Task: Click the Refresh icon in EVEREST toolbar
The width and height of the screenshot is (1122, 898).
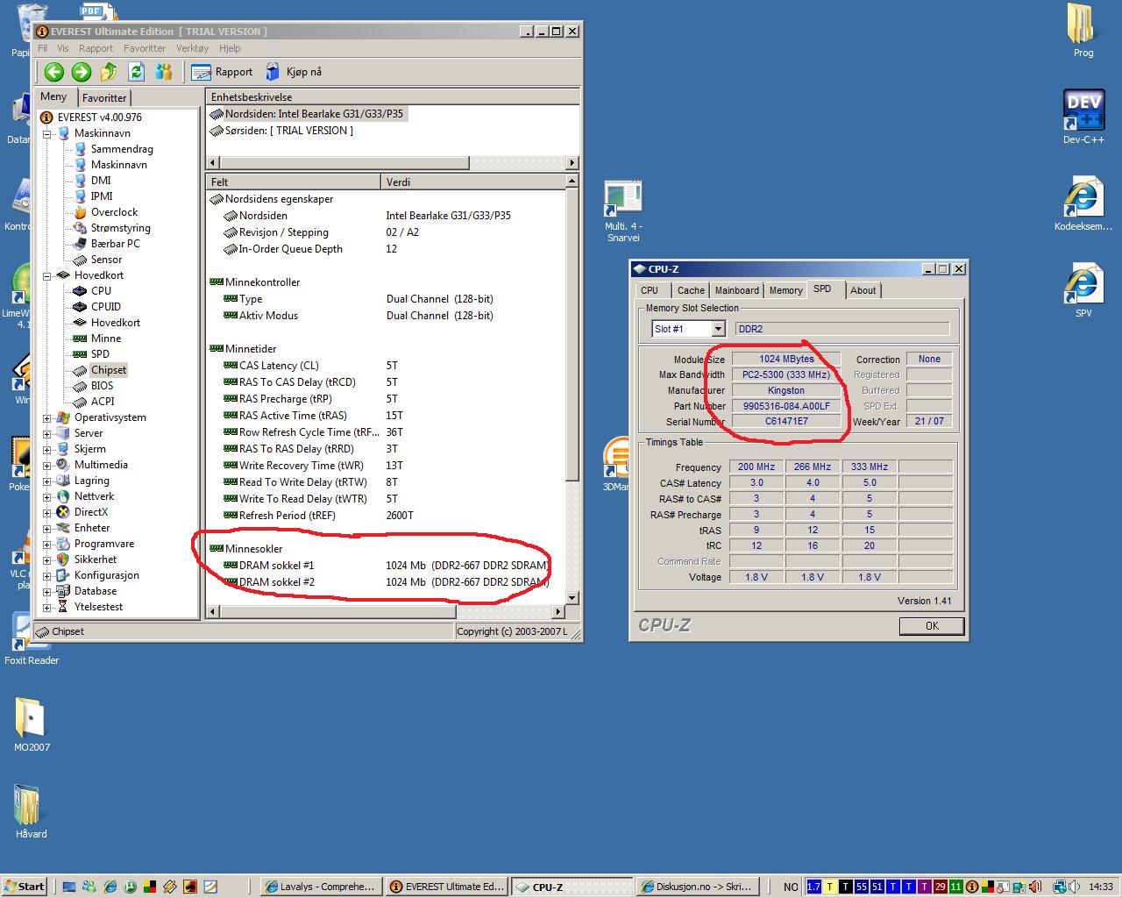Action: click(136, 72)
